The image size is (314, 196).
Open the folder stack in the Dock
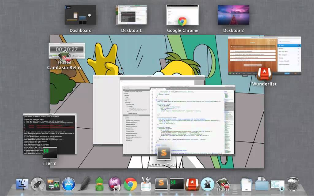pyautogui.click(x=262, y=184)
